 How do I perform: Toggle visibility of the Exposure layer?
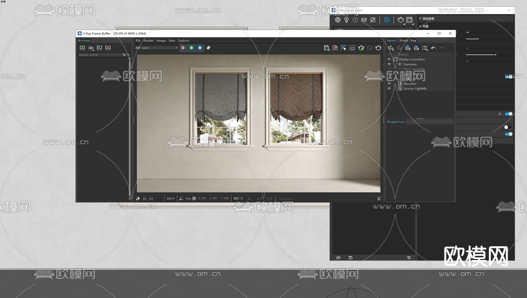coord(389,64)
